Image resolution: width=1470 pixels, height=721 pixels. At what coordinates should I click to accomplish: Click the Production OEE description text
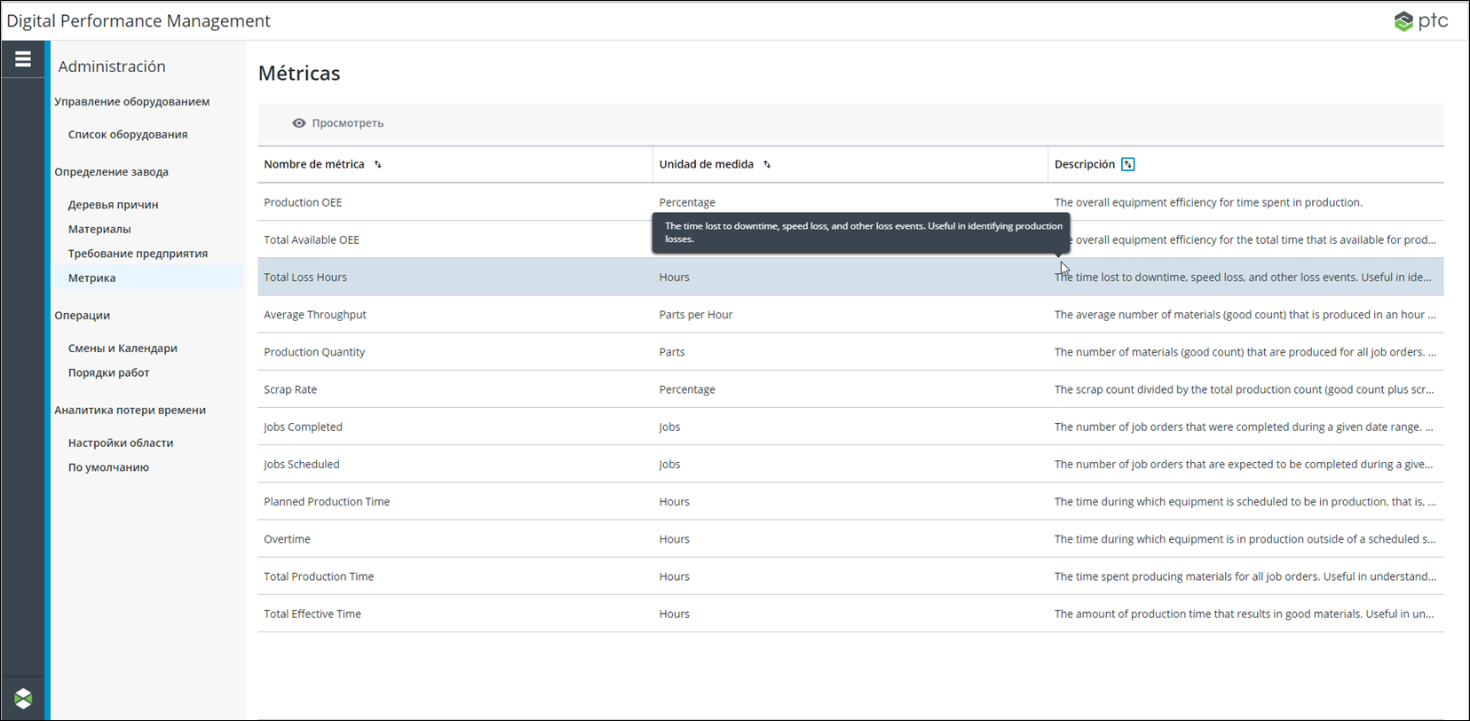pos(1208,202)
